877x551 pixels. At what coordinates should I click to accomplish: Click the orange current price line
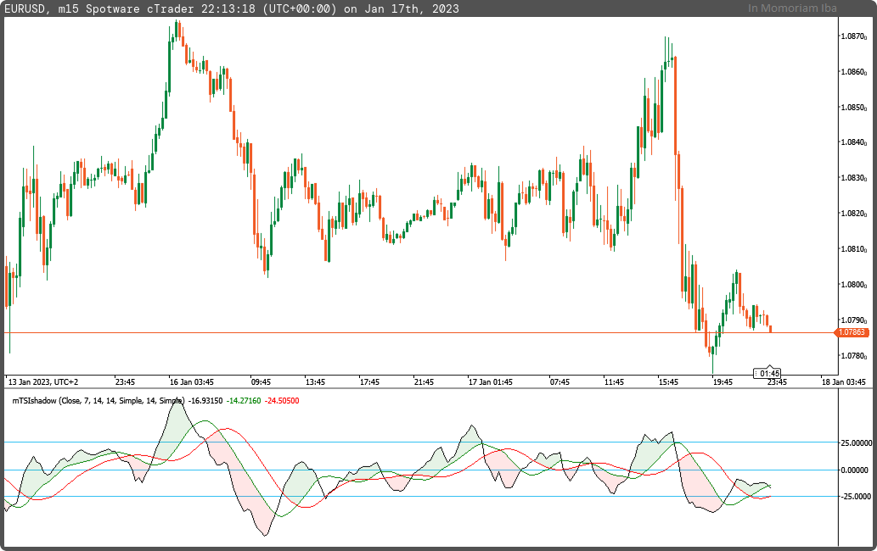419,333
